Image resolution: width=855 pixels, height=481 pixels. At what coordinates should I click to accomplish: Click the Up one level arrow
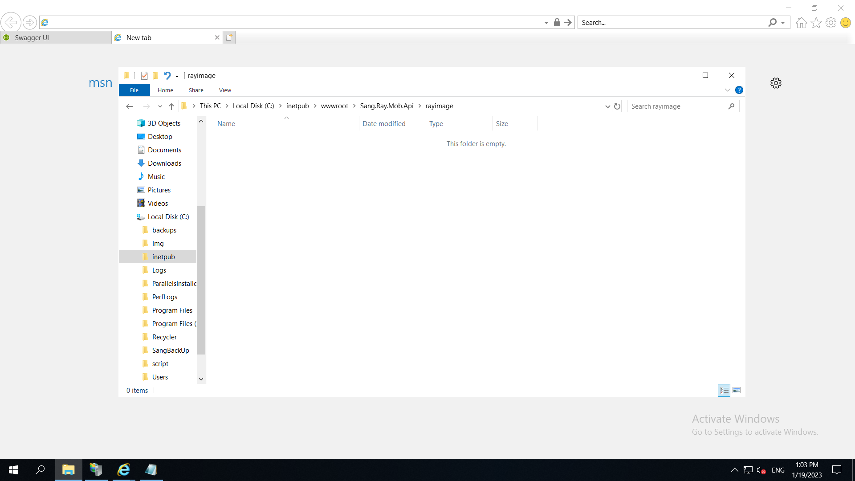(x=171, y=106)
